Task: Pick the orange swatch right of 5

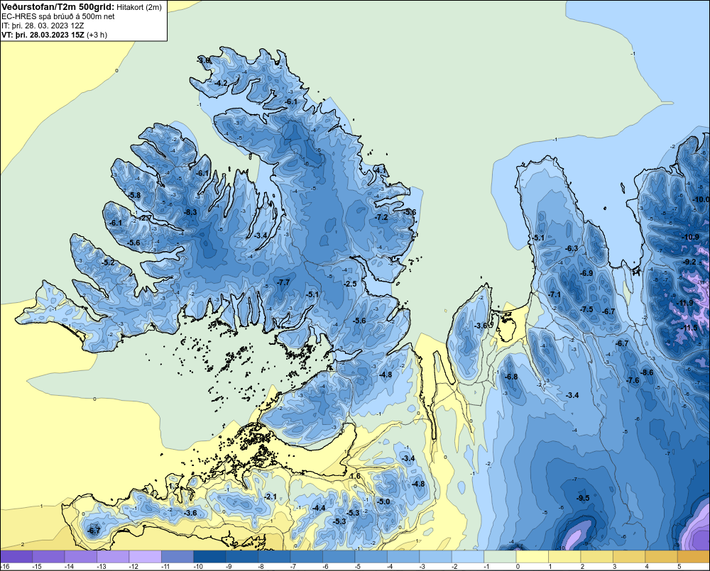Action: [x=694, y=556]
